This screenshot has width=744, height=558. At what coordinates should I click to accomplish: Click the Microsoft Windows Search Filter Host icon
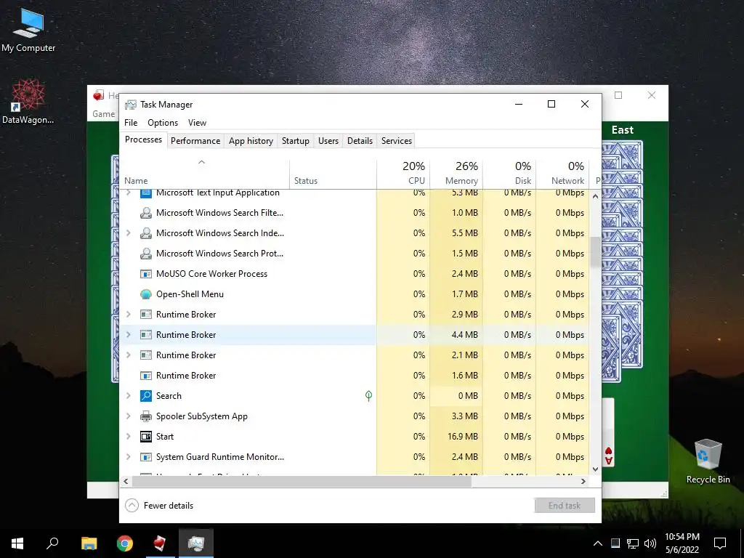tap(145, 213)
